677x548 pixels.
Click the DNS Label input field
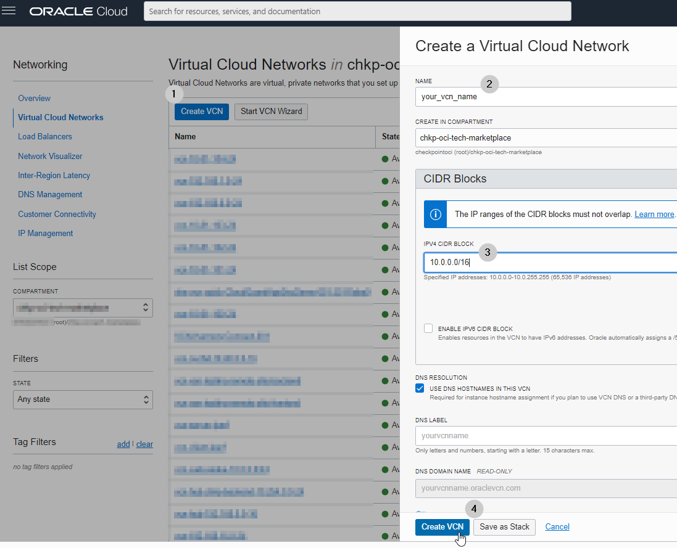click(x=546, y=436)
